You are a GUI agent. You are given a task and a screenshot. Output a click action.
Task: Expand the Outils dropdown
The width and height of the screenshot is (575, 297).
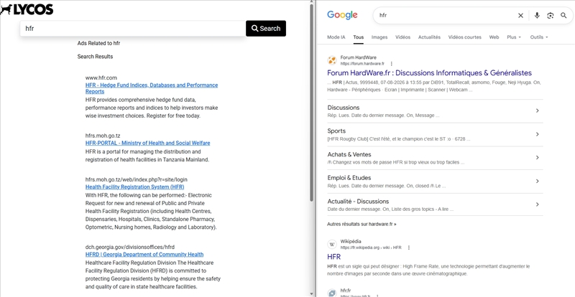[539, 37]
